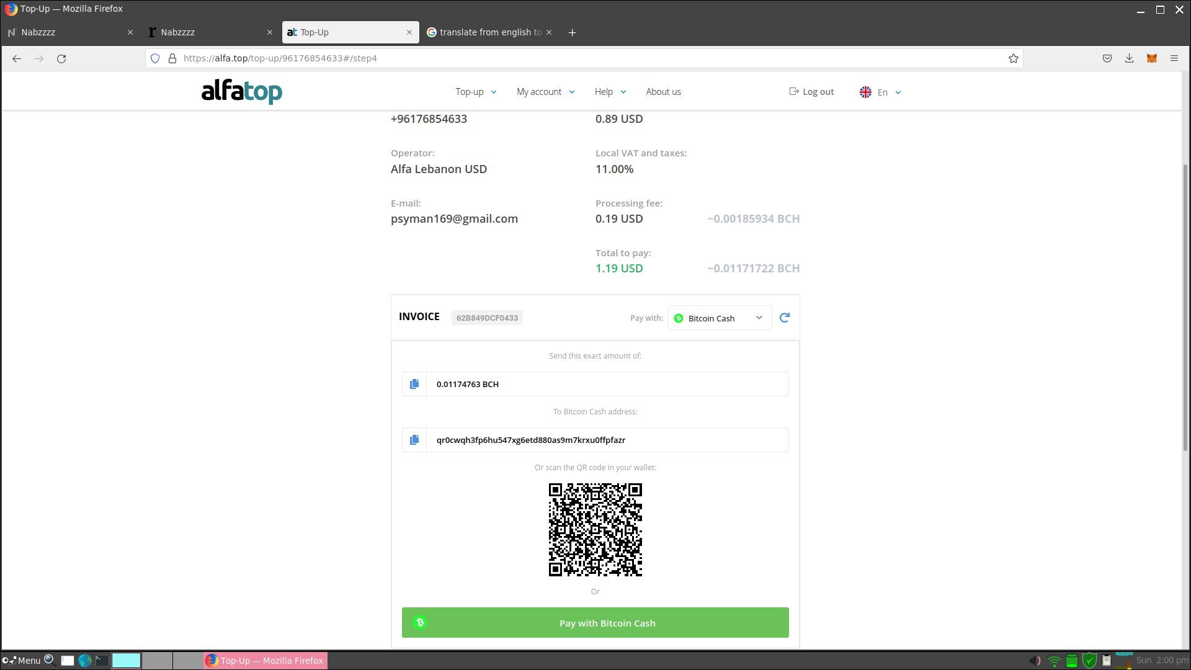Switch to the second Nabzzzz tab
Screen dimensions: 1191x670
[210, 32]
